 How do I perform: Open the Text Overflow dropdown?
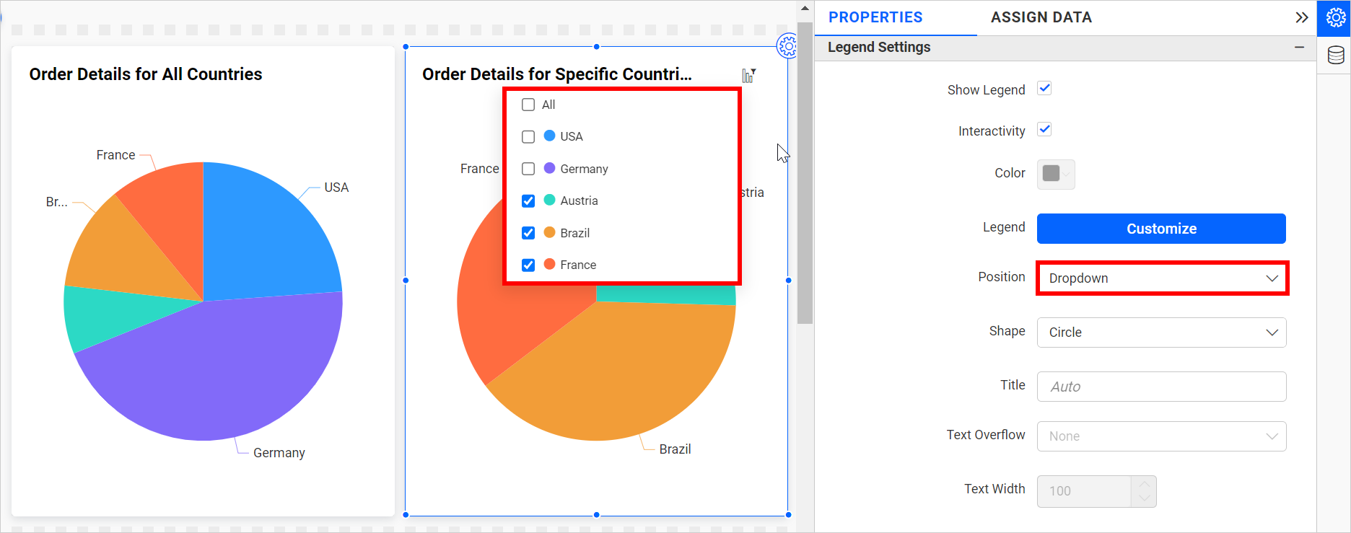pos(1161,436)
